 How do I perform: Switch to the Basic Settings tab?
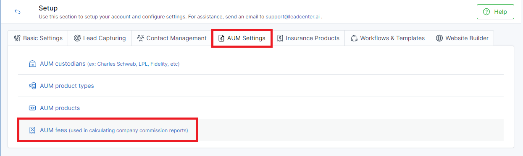38,38
